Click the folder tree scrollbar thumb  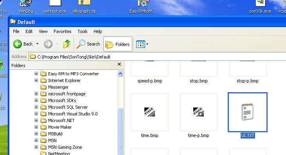tap(120, 132)
